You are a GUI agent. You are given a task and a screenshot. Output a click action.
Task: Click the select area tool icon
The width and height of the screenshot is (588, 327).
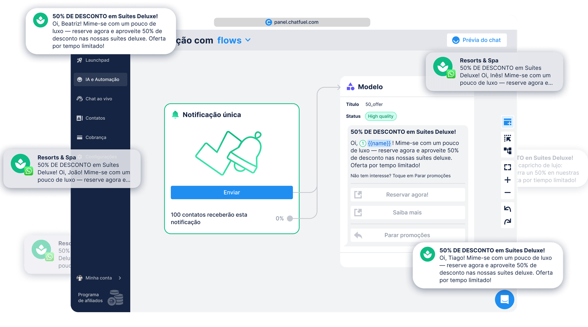(508, 138)
